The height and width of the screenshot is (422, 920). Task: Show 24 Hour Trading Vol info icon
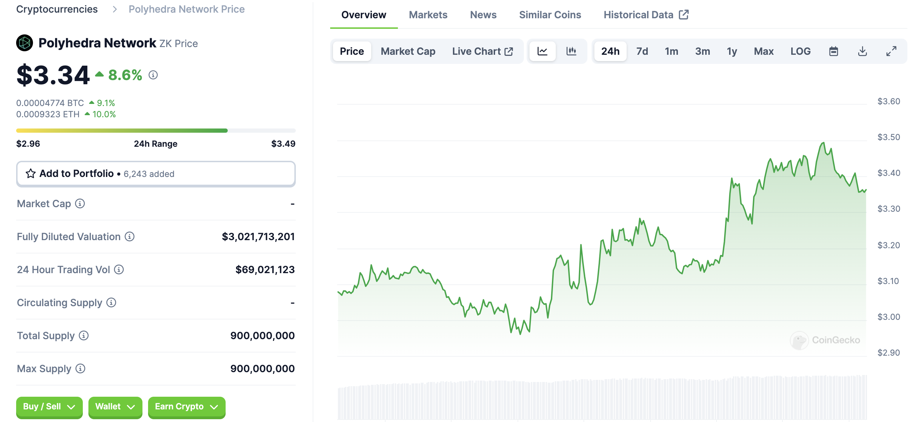click(119, 270)
